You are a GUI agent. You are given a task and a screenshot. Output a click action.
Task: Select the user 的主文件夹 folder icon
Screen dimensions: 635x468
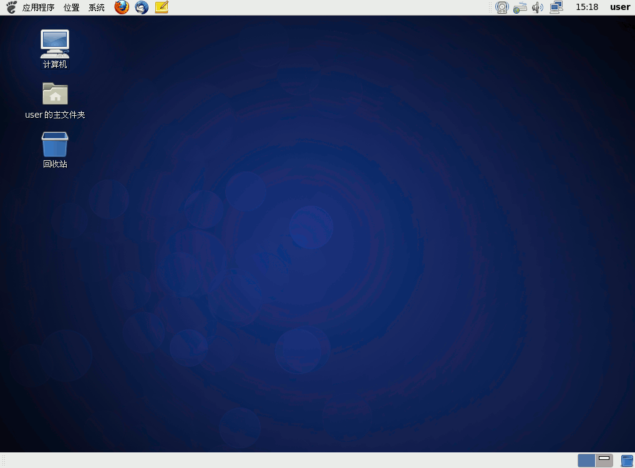55,101
